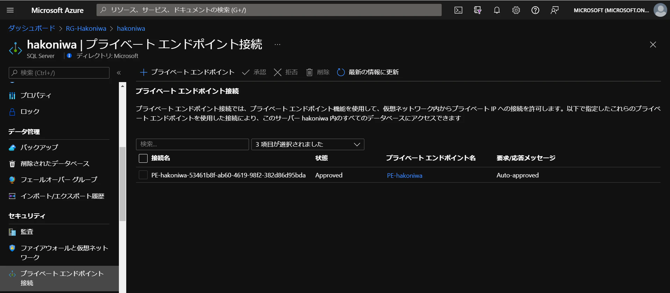
Task: Click the 削除されたデータベース trash icon
Action: click(12, 164)
